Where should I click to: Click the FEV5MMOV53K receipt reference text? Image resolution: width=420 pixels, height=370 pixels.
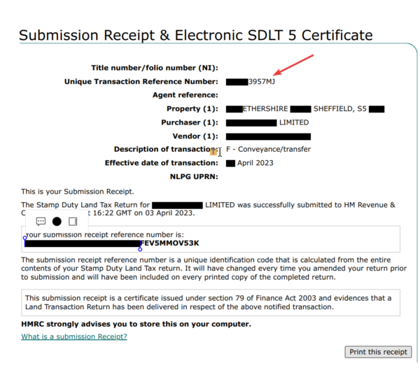click(171, 243)
